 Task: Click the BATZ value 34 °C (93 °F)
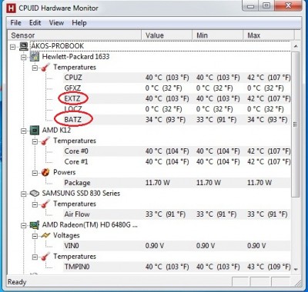pyautogui.click(x=166, y=120)
